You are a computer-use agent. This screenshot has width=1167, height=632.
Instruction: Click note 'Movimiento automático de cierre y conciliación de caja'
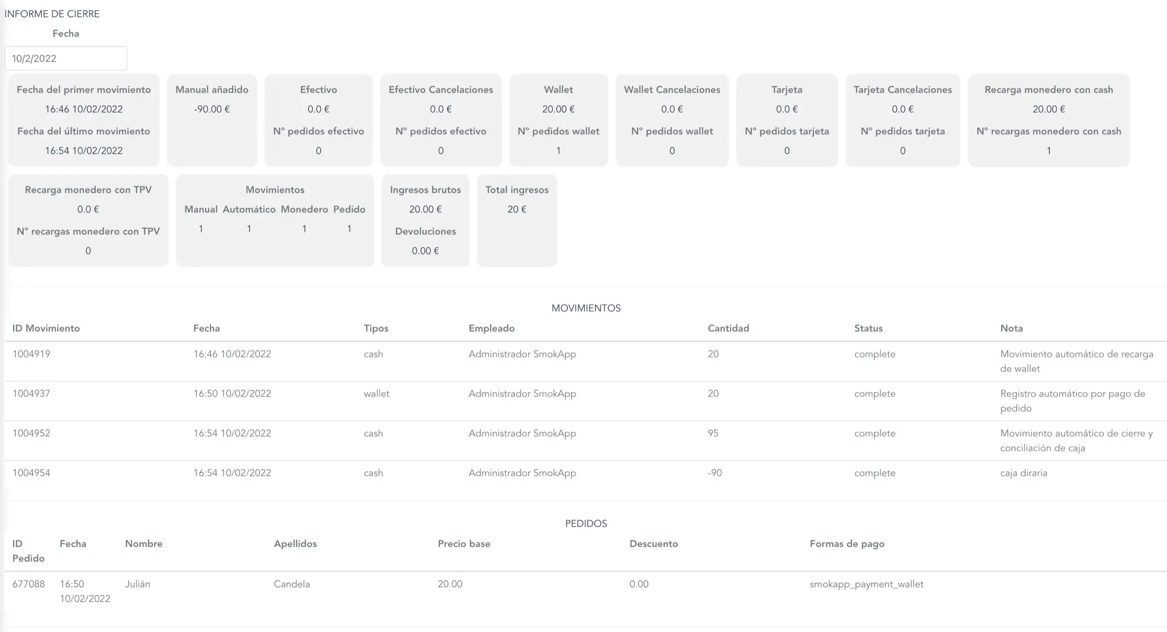[x=1076, y=441]
